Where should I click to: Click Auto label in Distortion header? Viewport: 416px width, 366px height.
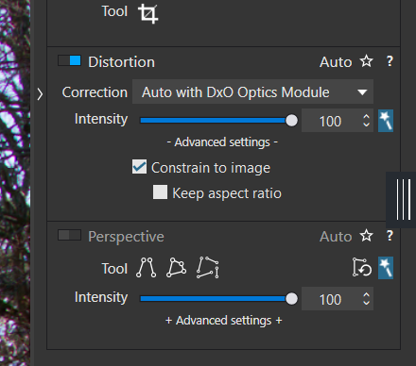coord(336,62)
